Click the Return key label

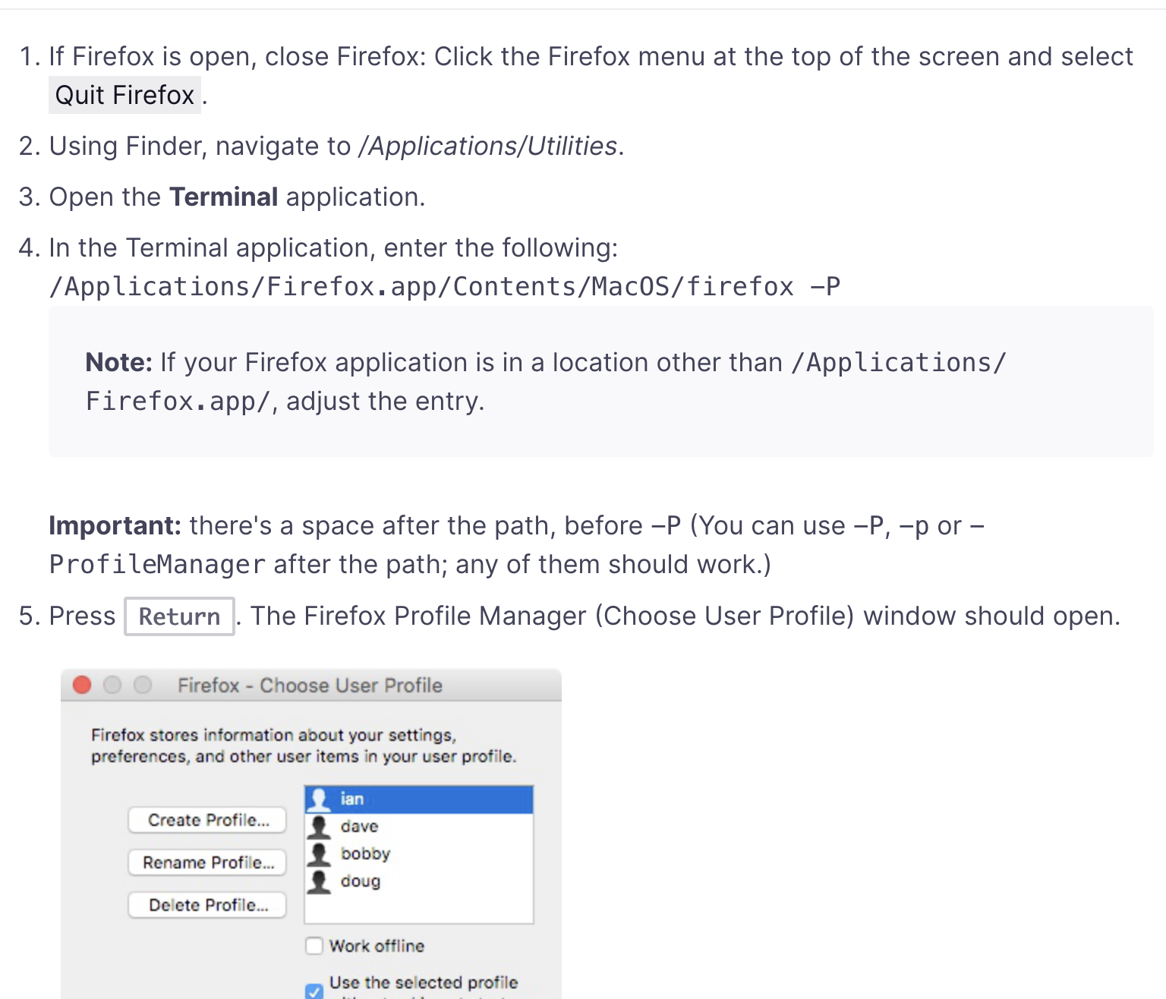(179, 616)
